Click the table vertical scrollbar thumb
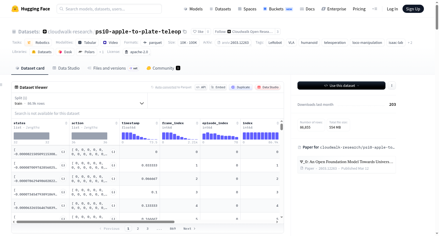The width and height of the screenshot is (439, 236). coord(282,127)
